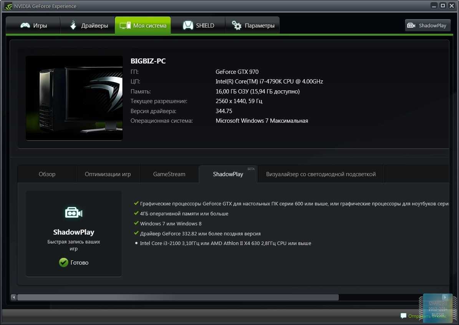
Task: Click the horizontal scrollbar thumb
Action: pos(177,297)
